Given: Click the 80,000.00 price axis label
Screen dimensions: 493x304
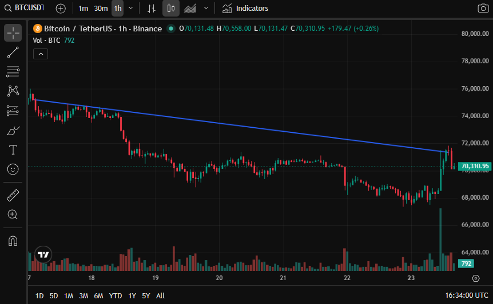Looking at the screenshot, I should click(x=475, y=34).
